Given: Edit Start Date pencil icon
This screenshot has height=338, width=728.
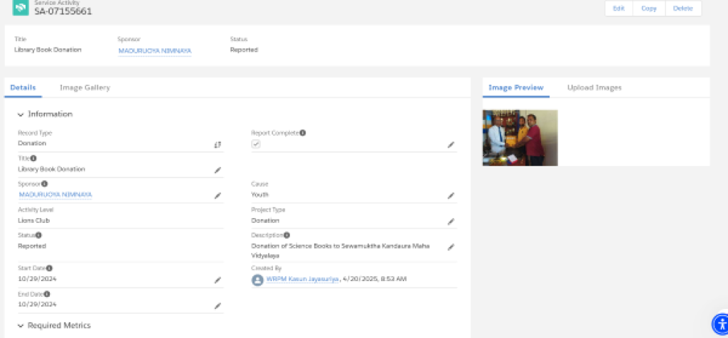Looking at the screenshot, I should [x=218, y=280].
